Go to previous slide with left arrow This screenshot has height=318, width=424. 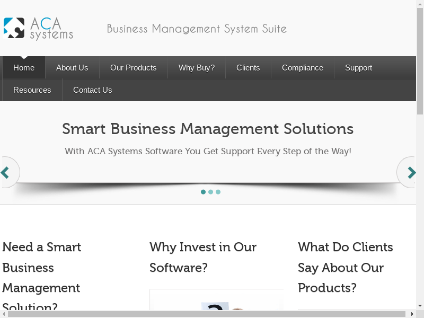tap(6, 172)
